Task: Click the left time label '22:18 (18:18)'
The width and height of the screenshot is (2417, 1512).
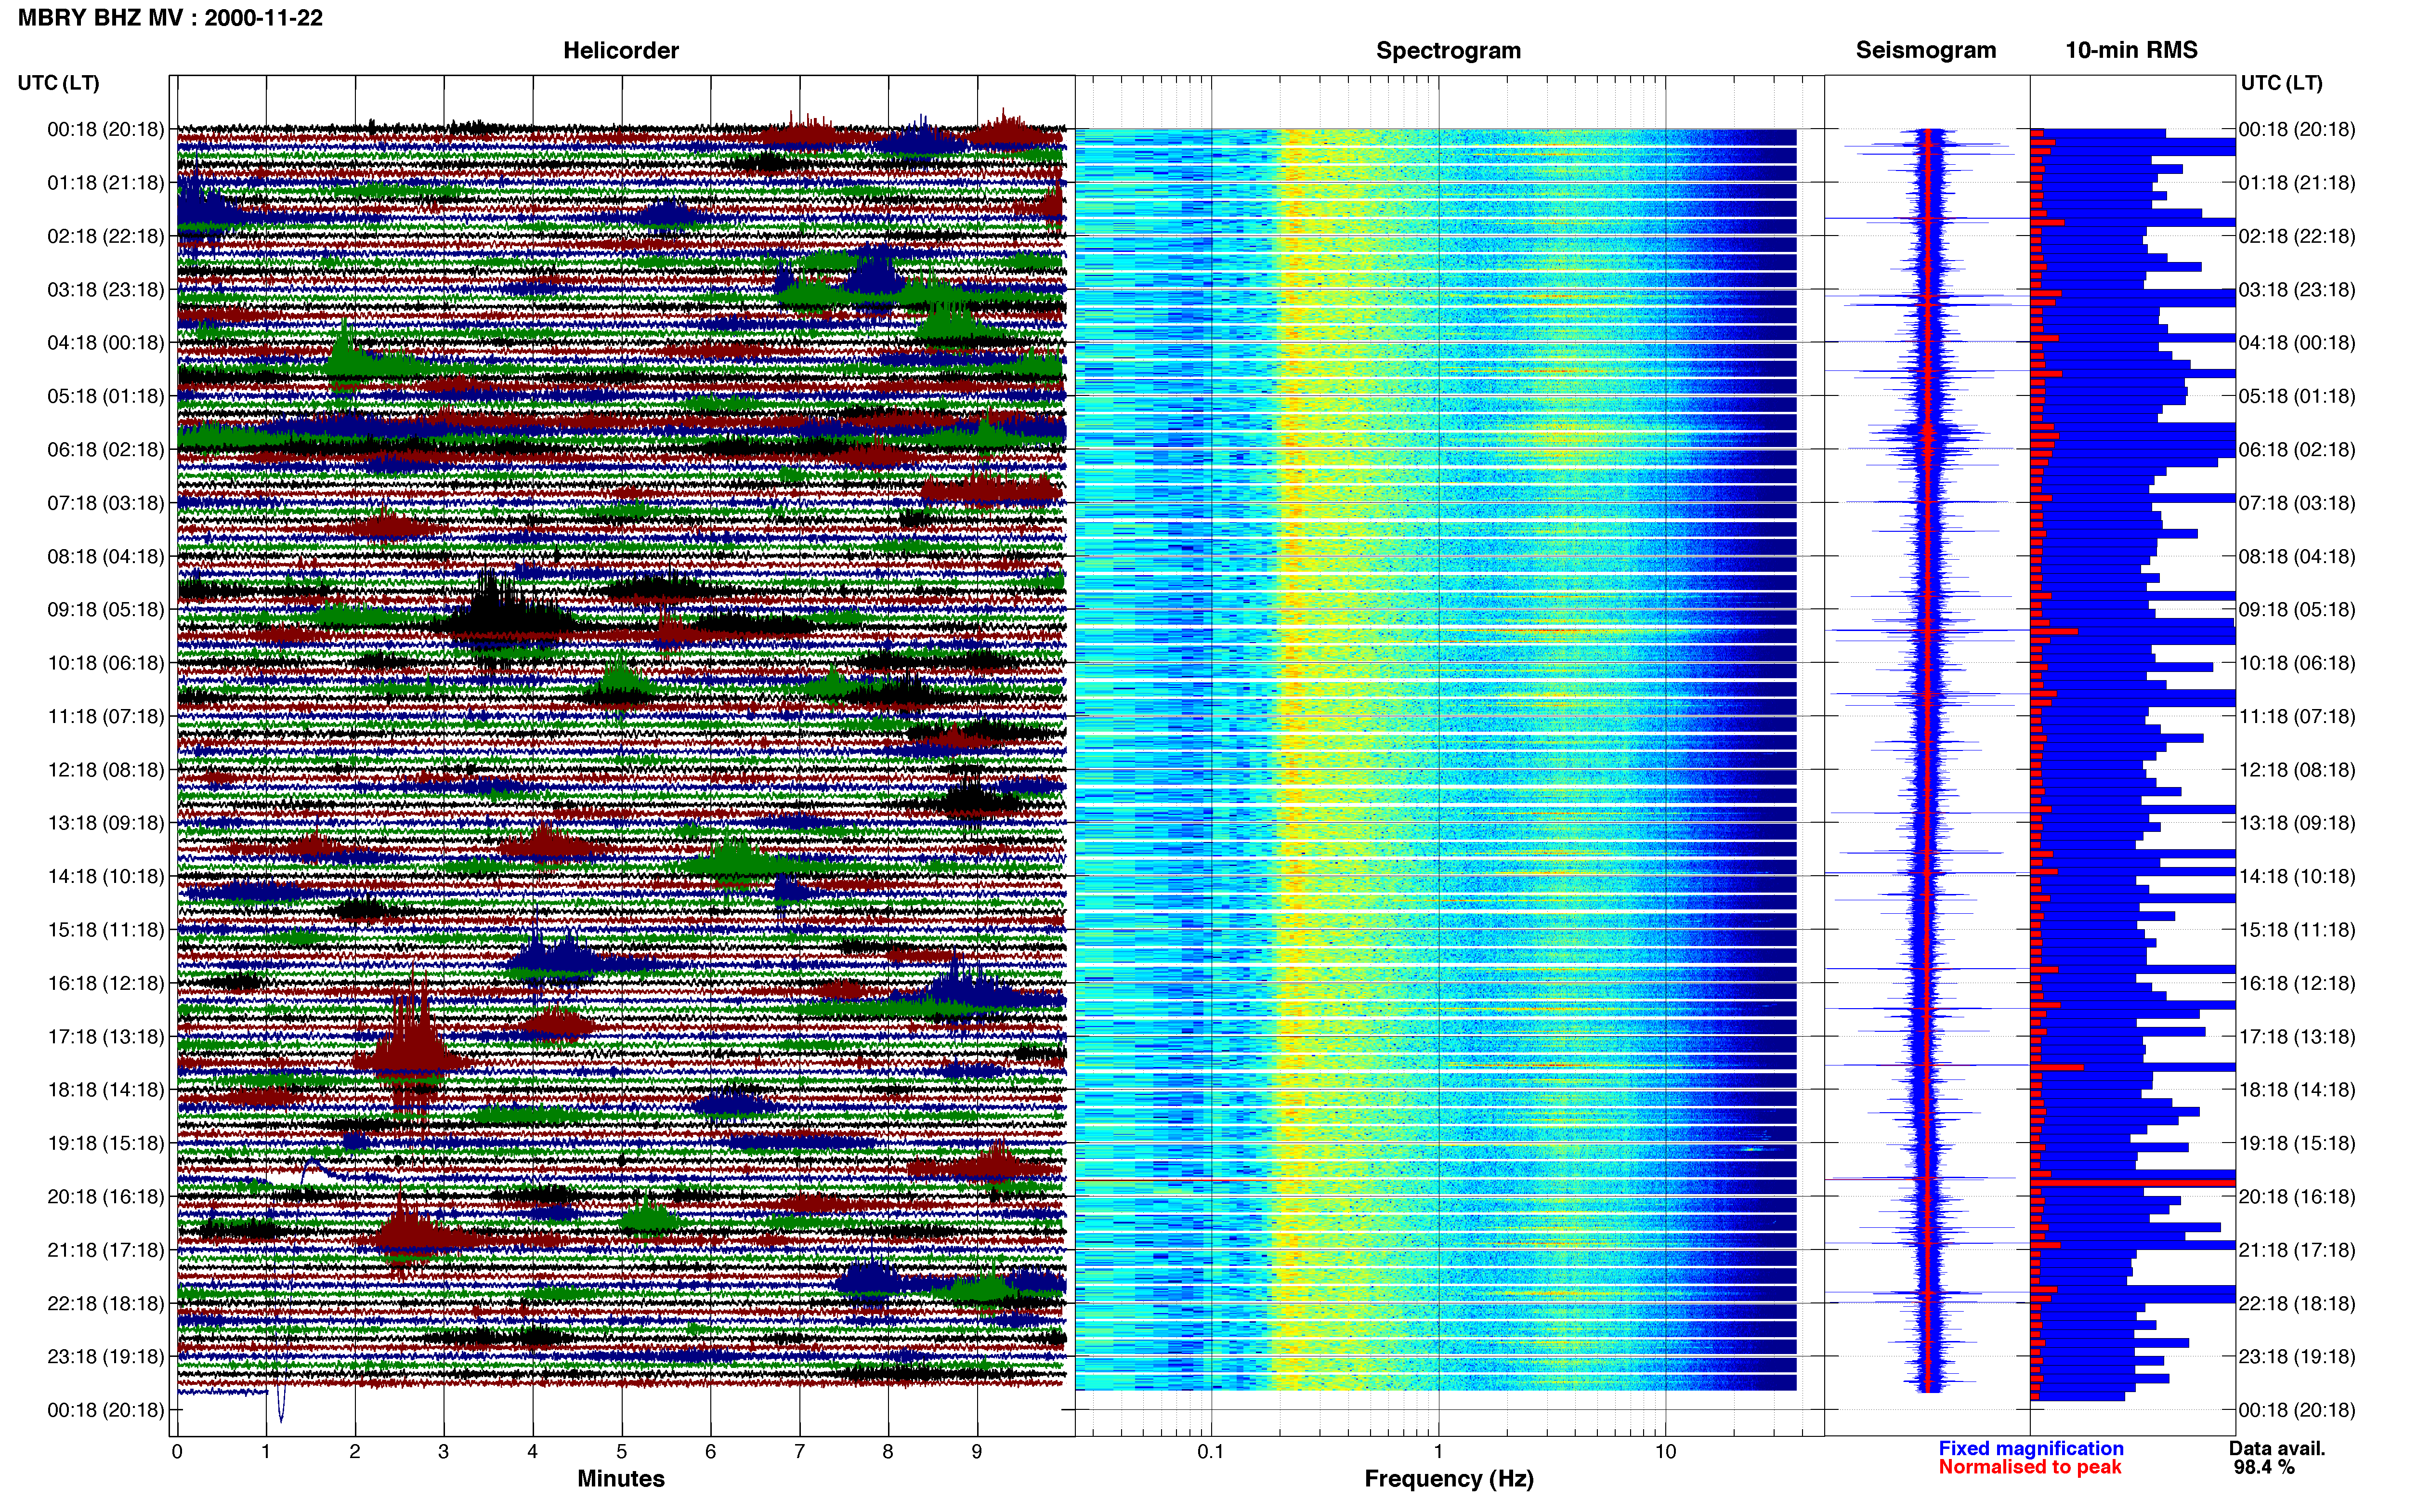Action: coord(105,1303)
